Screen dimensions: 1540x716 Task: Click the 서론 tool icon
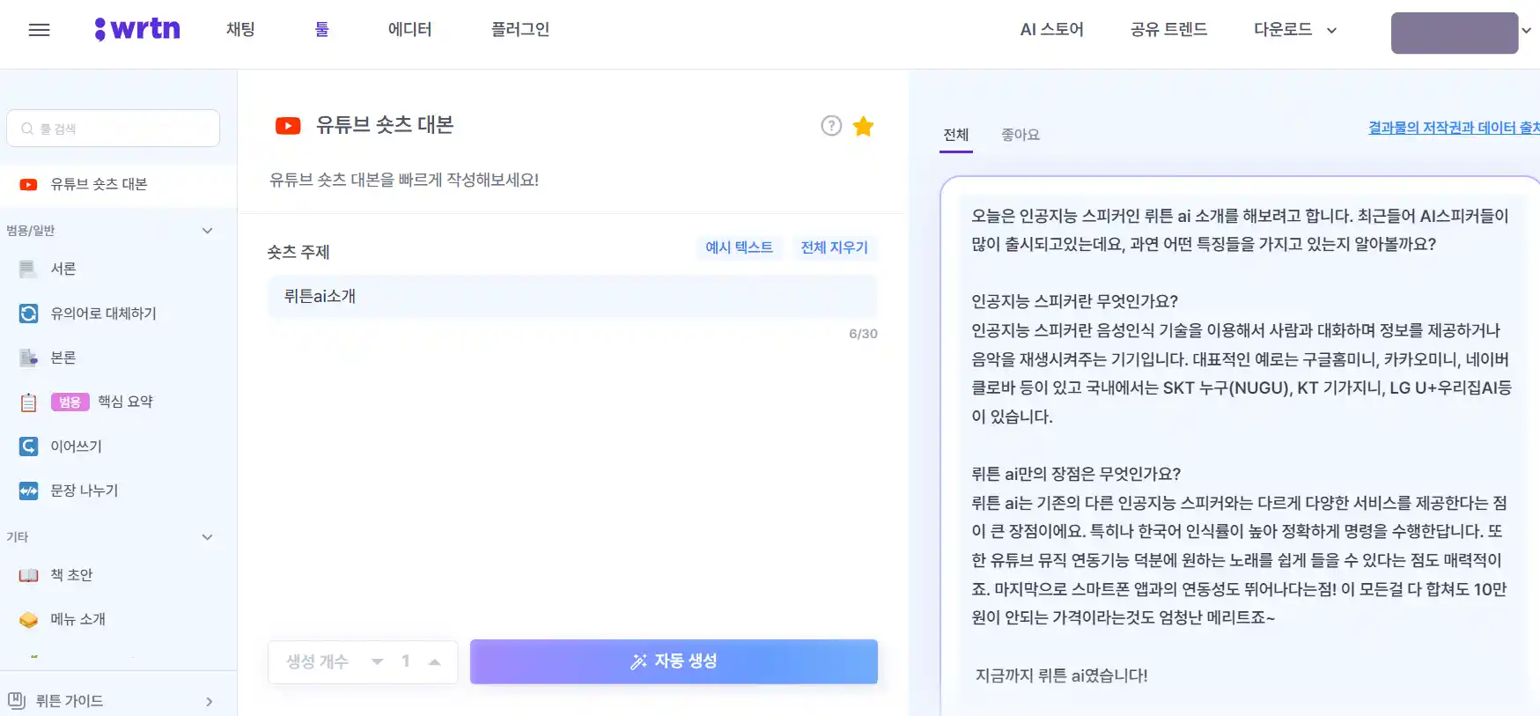pos(29,269)
